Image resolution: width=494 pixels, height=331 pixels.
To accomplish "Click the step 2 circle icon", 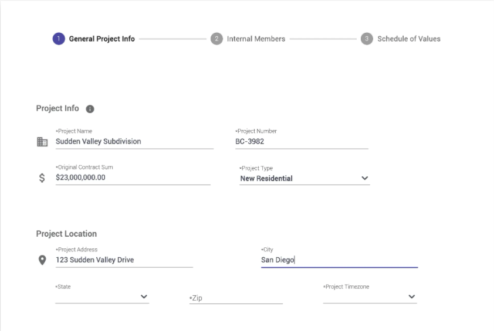I will click(x=216, y=39).
